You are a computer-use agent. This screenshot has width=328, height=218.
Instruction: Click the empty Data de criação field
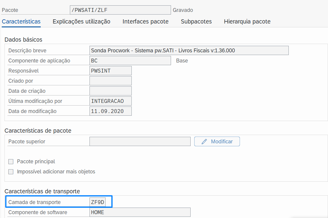pyautogui.click(x=110, y=91)
